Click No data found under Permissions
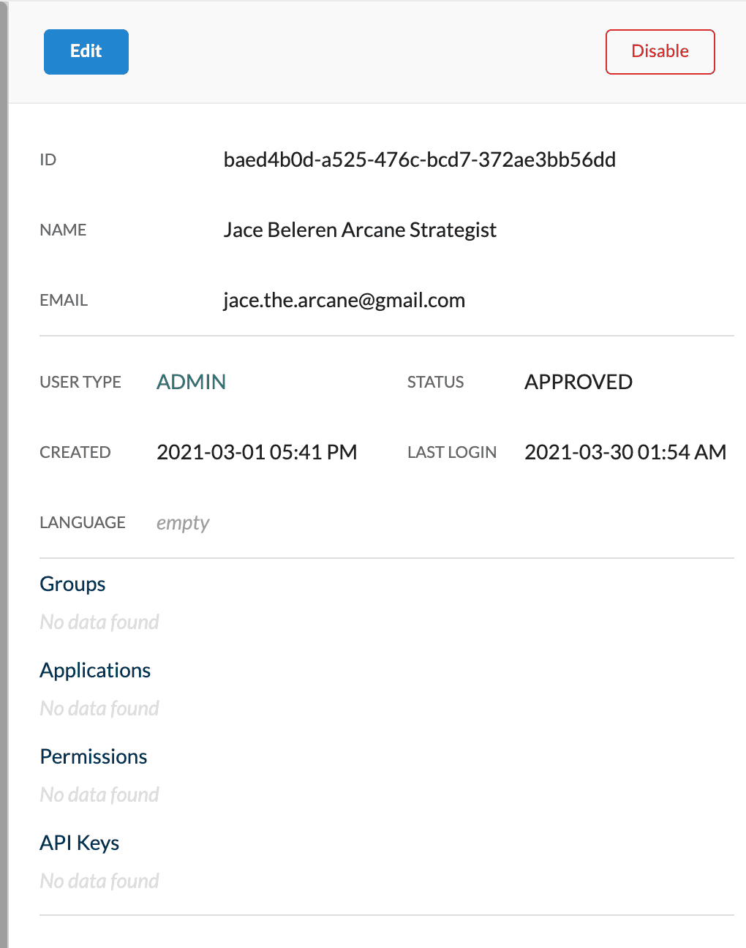Screen dimensions: 746x948 click(x=99, y=794)
